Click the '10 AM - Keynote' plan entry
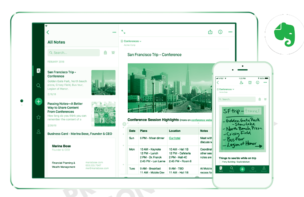Image resolution: width=304 pixels, height=197 pixels. point(151,149)
